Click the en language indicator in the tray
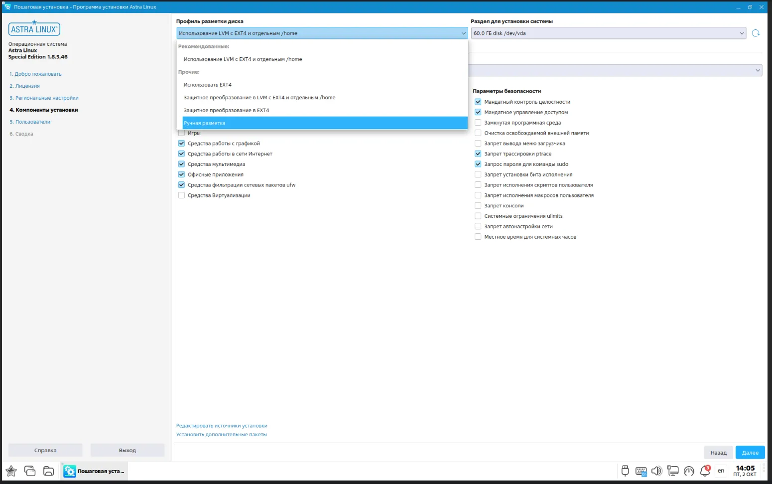 (721, 471)
